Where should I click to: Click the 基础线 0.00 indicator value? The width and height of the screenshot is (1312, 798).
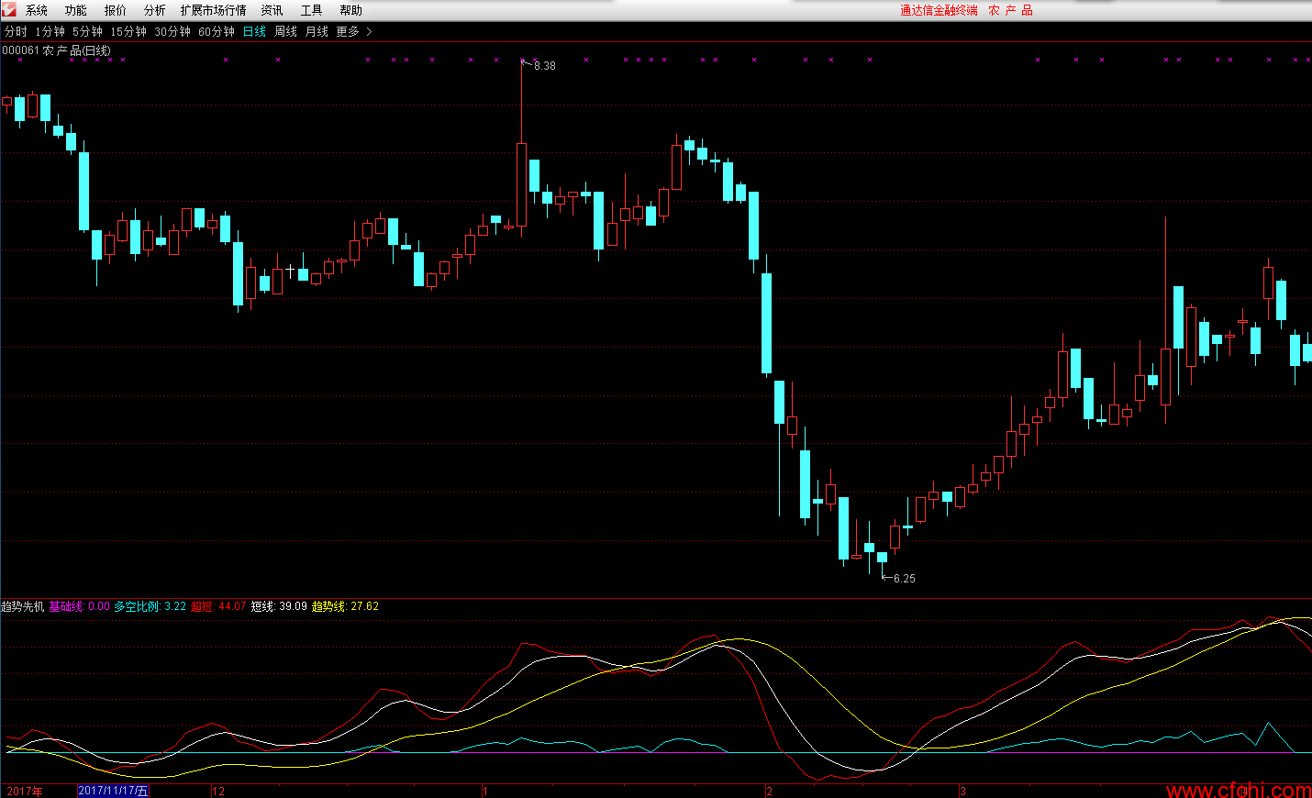coord(79,606)
